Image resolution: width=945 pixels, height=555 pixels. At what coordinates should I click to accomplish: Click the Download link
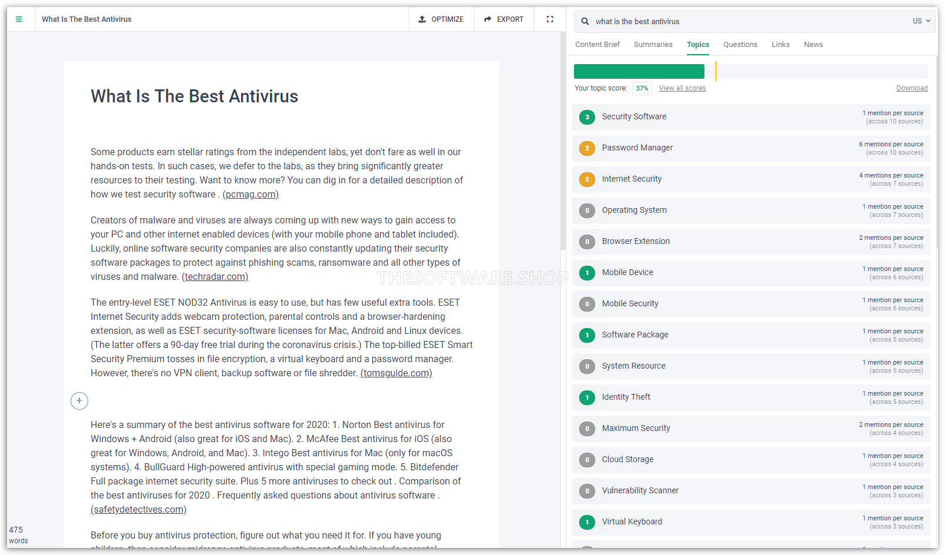coord(911,88)
